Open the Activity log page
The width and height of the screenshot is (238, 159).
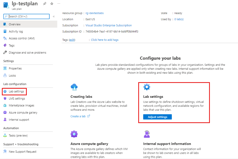click(16, 31)
